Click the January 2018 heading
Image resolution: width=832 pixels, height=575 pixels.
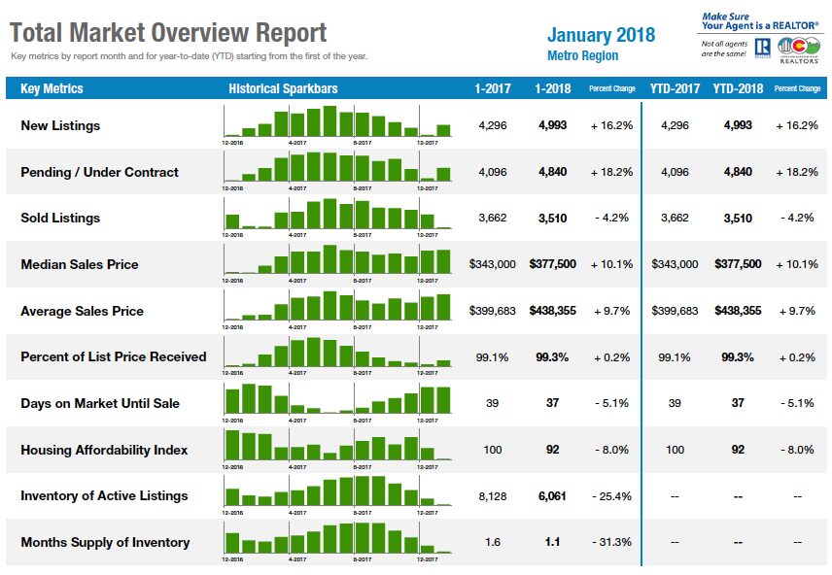[x=602, y=35]
